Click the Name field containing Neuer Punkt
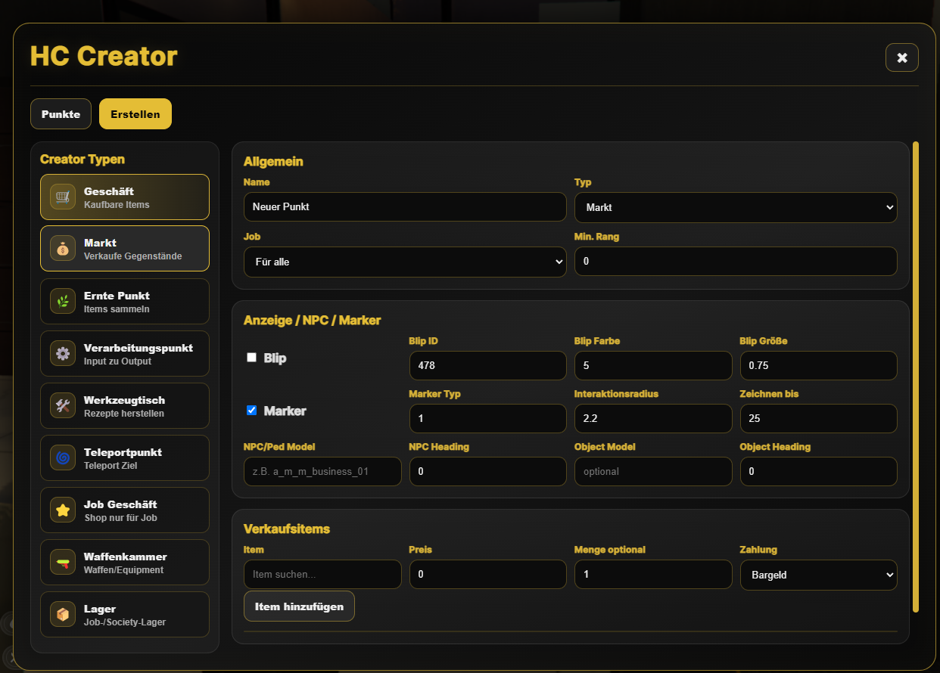Image resolution: width=940 pixels, height=673 pixels. (405, 207)
